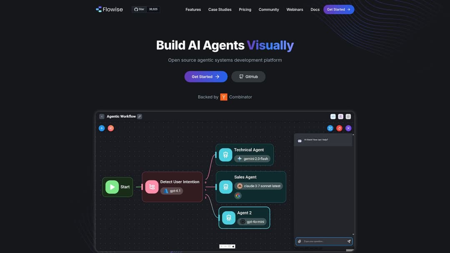The width and height of the screenshot is (450, 253).
Task: Click the pencil edit icon for workflow name
Action: (x=140, y=117)
